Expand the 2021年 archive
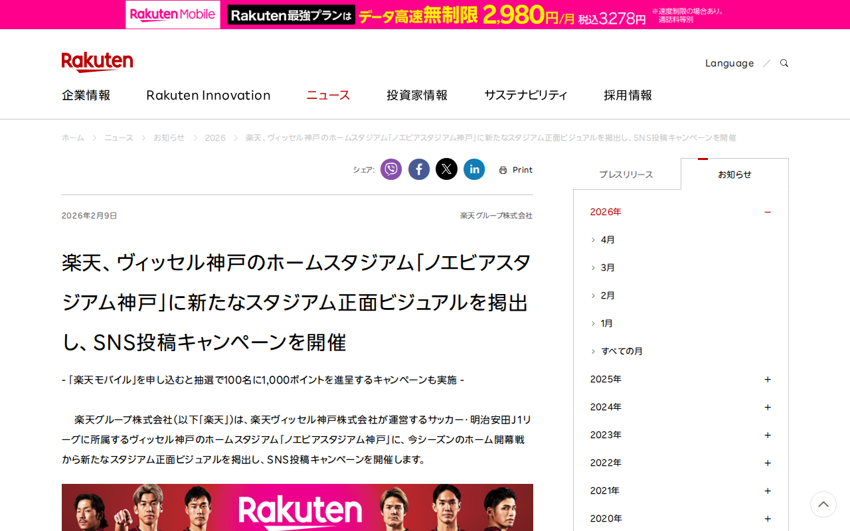 768,491
